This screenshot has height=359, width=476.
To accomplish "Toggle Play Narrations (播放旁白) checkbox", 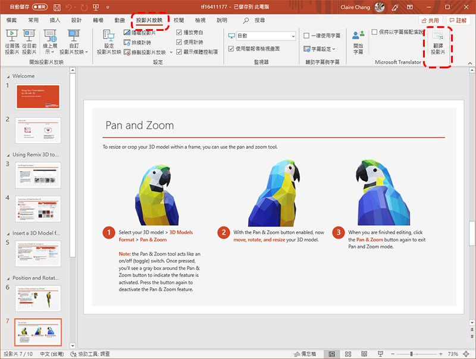I will point(179,33).
